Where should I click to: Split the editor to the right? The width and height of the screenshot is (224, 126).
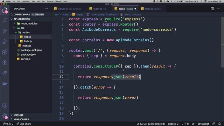click(x=212, y=9)
